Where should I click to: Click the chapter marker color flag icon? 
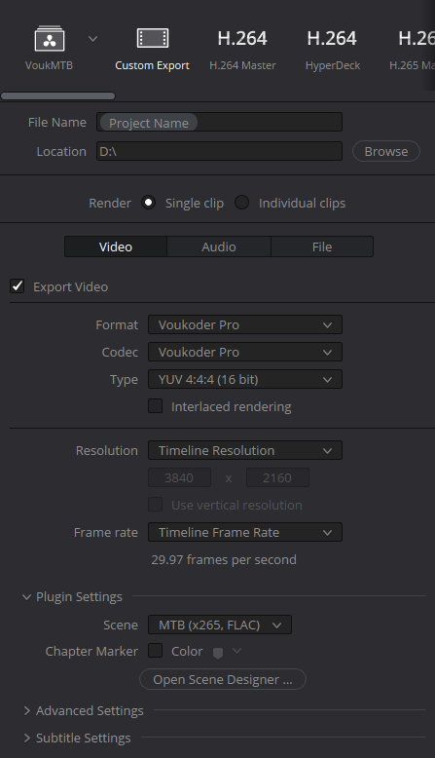218,653
